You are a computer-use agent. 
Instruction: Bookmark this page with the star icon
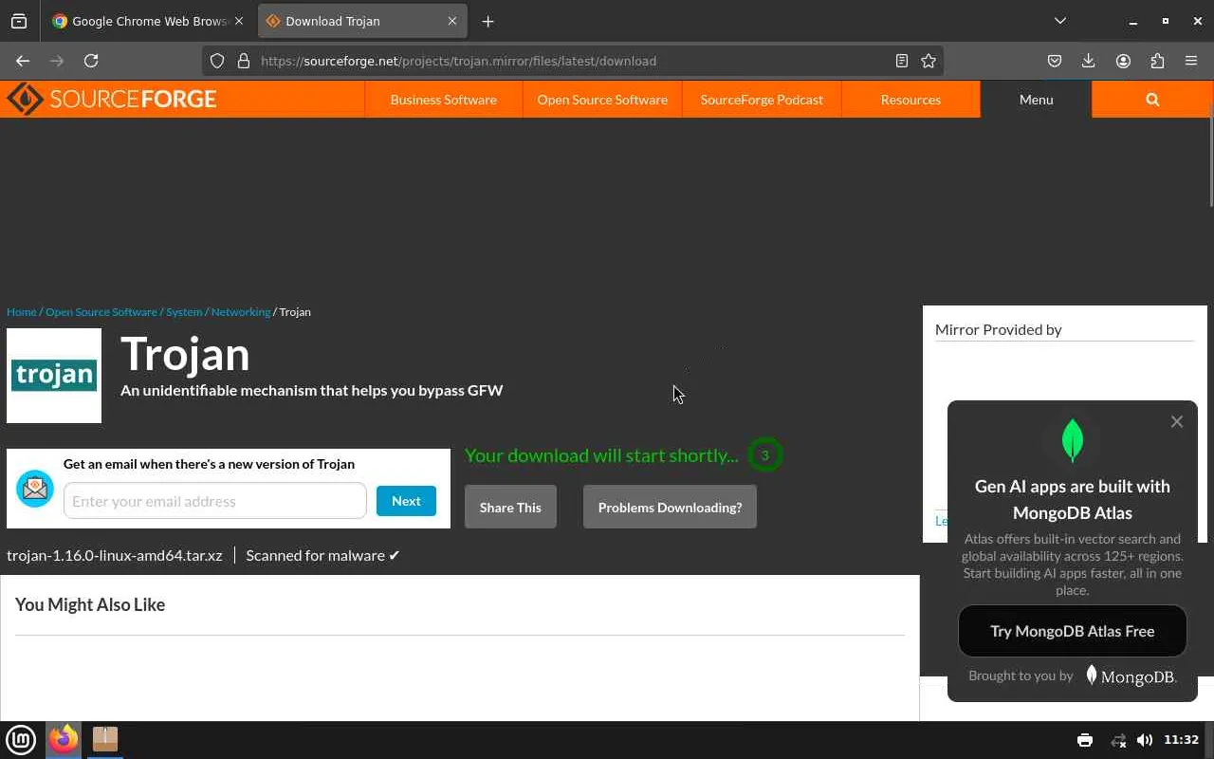click(x=929, y=61)
